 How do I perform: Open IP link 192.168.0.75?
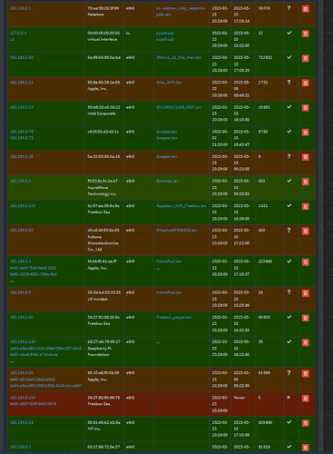tap(22, 138)
